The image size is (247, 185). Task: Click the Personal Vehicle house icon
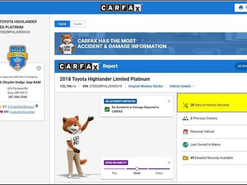click(185, 131)
